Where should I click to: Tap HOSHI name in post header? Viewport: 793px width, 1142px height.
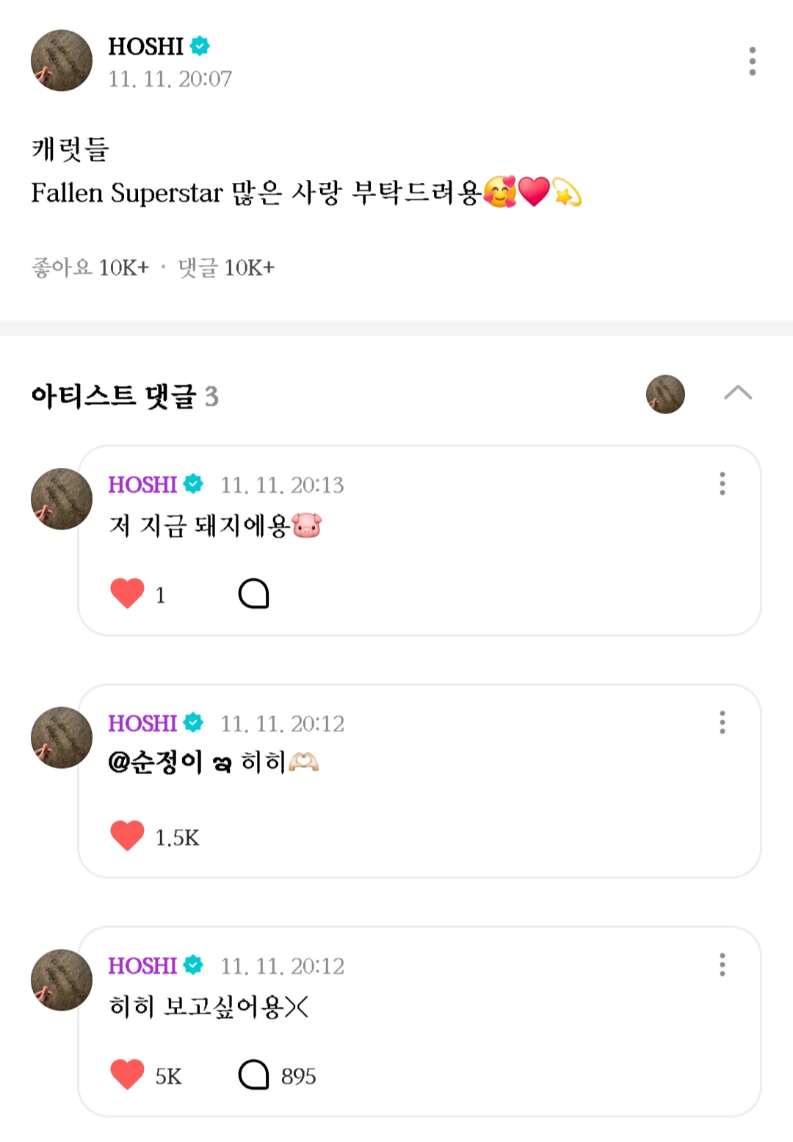145,46
